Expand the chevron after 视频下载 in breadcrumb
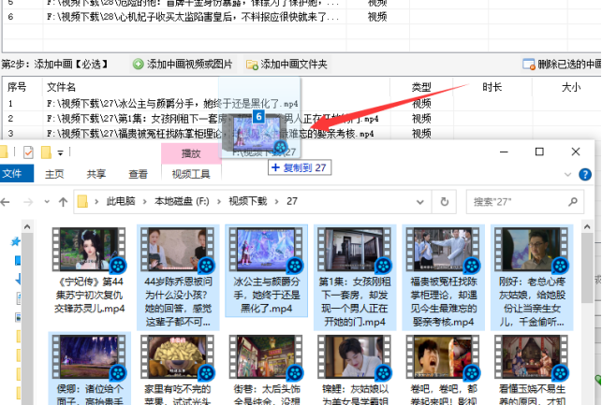This screenshot has height=405, width=602. tap(276, 202)
